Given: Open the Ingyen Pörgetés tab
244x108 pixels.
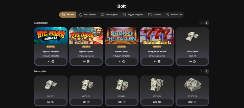Looking at the screenshot, I should point(133,15).
